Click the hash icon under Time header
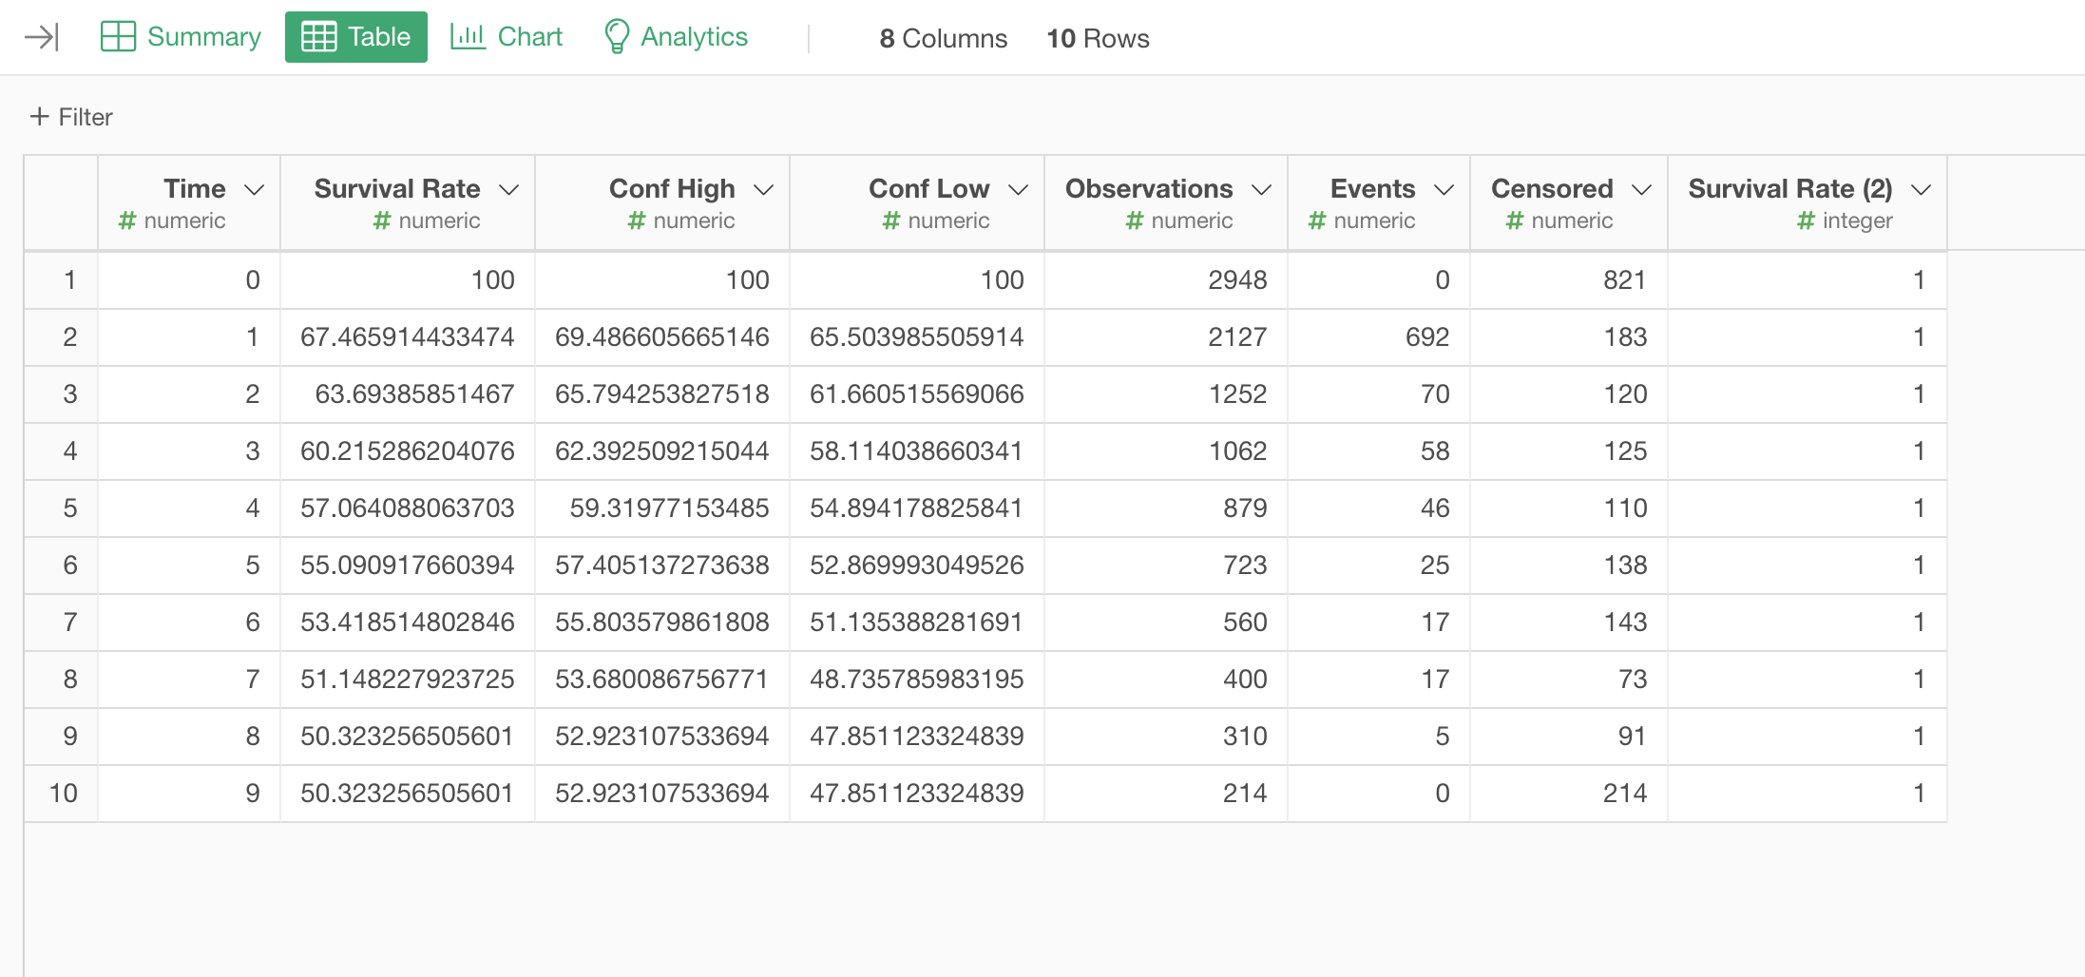This screenshot has height=977, width=2085. coord(127,220)
